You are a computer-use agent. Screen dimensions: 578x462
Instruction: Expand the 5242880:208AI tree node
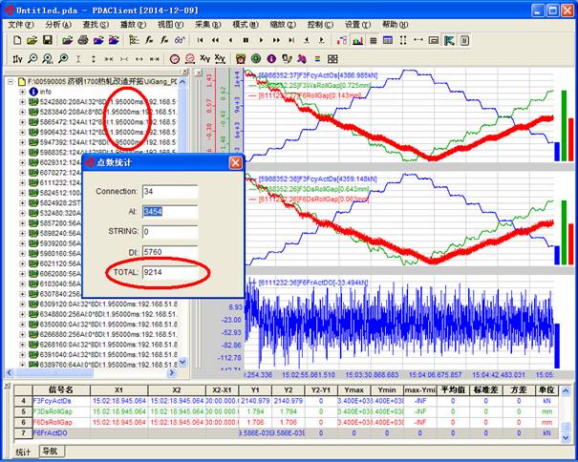[22, 102]
